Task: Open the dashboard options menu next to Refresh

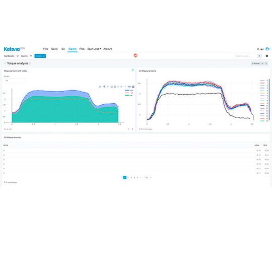Action: tap(266, 63)
